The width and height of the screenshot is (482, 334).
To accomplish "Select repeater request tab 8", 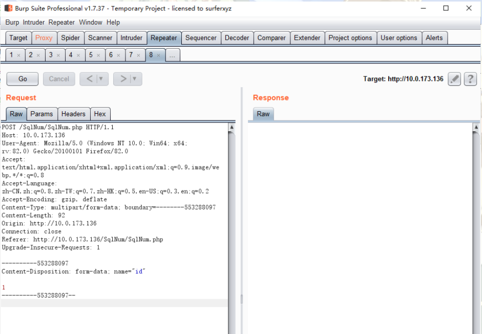I will [x=151, y=55].
